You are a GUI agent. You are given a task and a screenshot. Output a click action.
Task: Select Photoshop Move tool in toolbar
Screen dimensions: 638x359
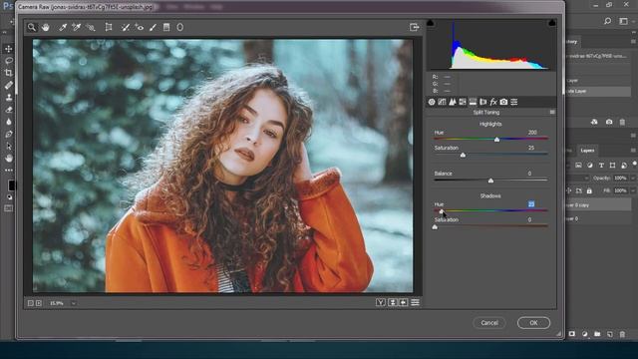pyautogui.click(x=9, y=49)
